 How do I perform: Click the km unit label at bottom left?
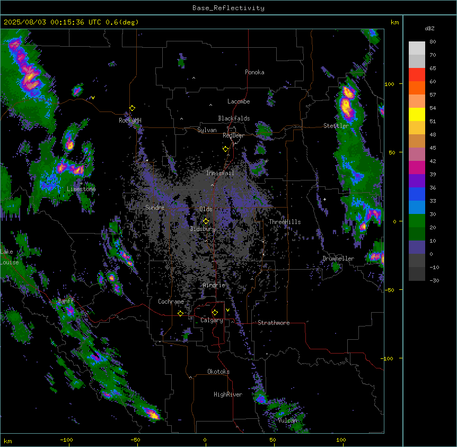click(x=8, y=441)
